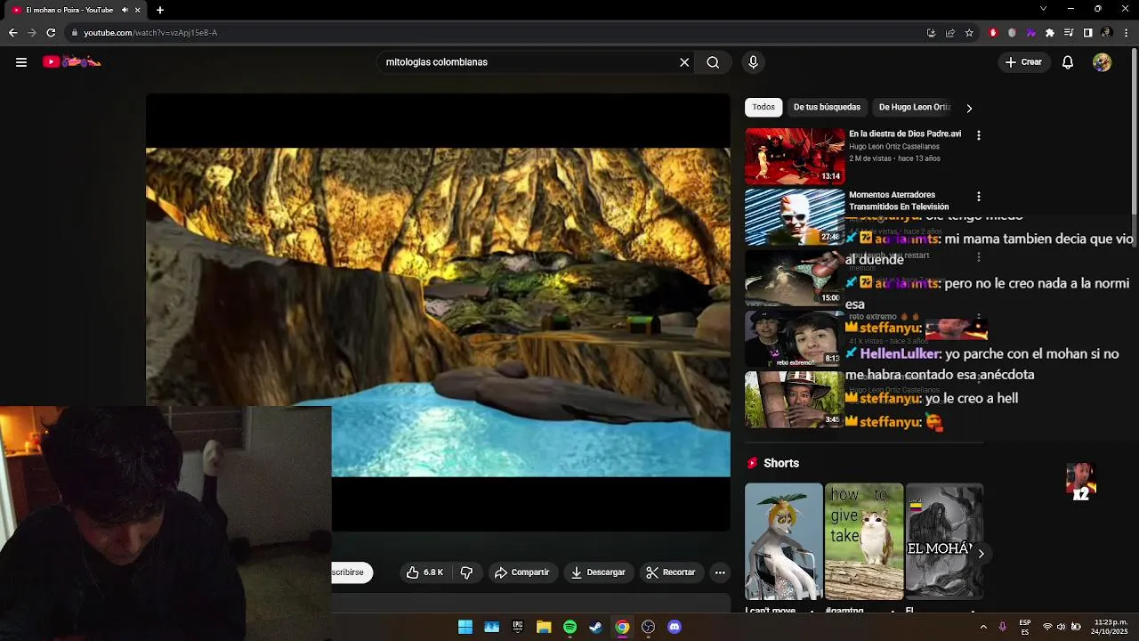Show hidden system tray icons
Image resolution: width=1139 pixels, height=641 pixels.
point(983,627)
